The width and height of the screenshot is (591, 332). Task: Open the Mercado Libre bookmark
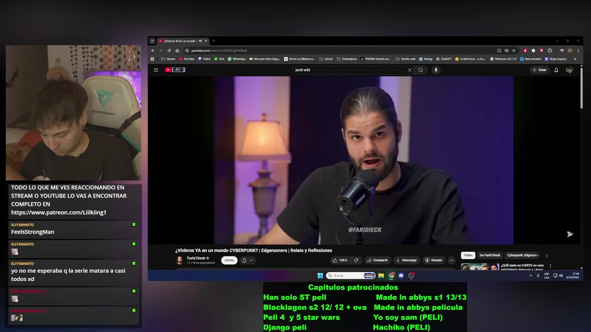click(x=265, y=59)
